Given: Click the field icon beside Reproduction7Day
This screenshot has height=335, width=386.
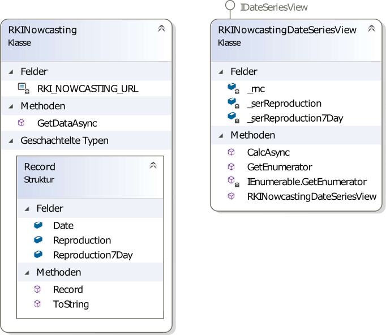Looking at the screenshot, I should [x=38, y=255].
